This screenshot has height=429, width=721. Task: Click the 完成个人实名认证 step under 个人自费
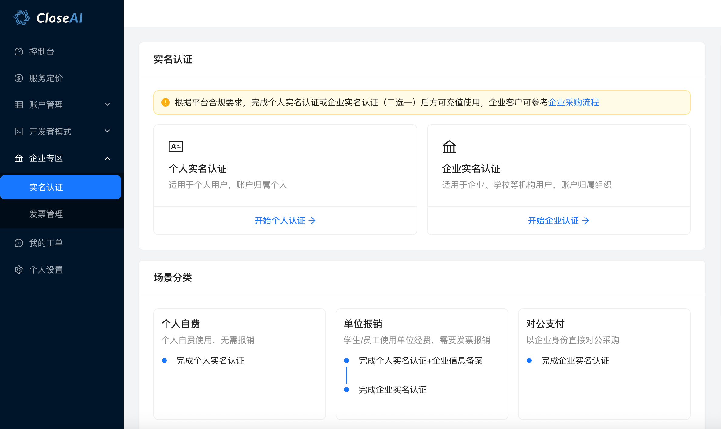[x=210, y=361]
